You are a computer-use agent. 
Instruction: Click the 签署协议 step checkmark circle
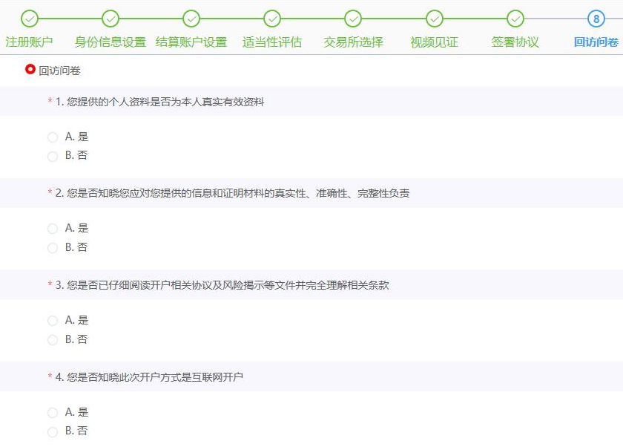pyautogui.click(x=515, y=19)
